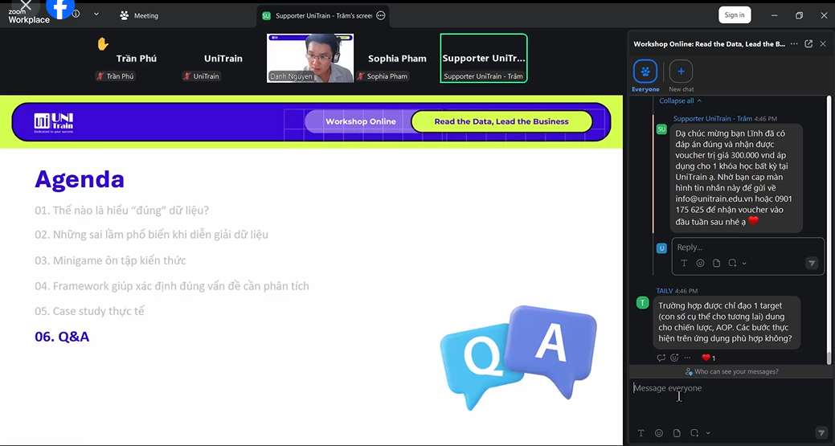
Task: Switch to the Meeting tab
Action: pyautogui.click(x=140, y=16)
